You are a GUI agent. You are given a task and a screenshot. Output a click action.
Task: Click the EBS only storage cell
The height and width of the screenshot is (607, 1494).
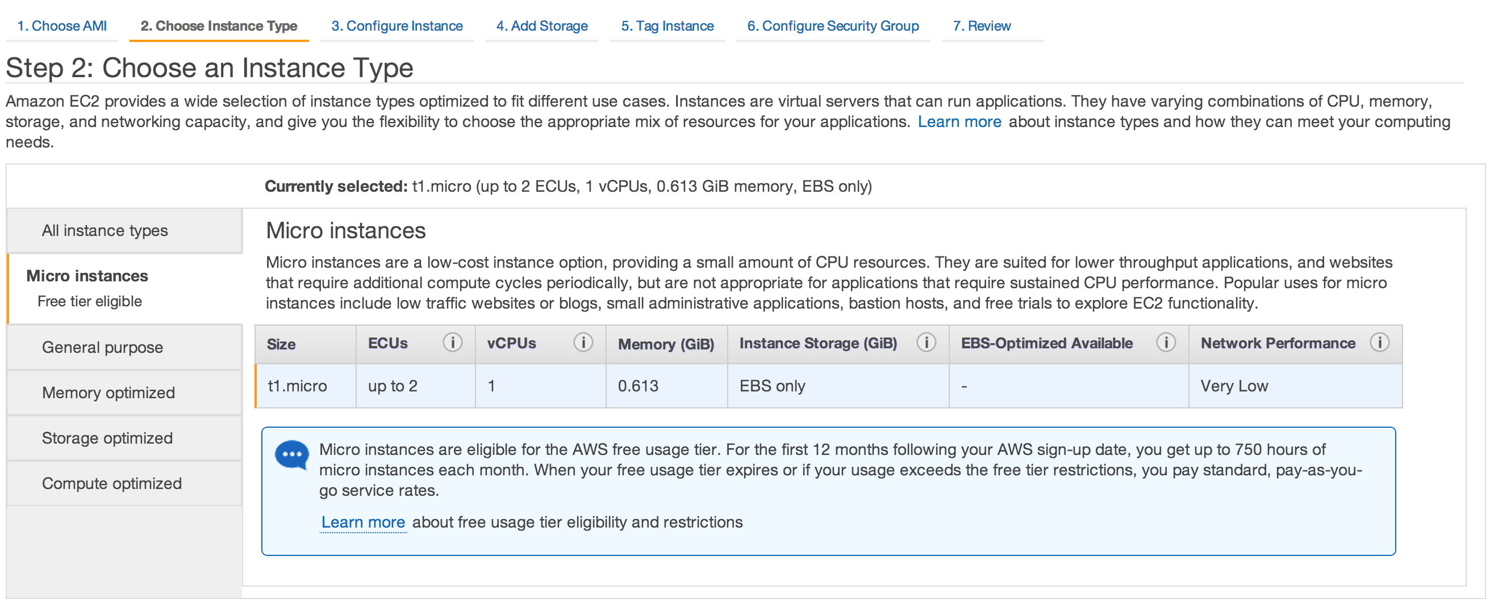[x=838, y=386]
